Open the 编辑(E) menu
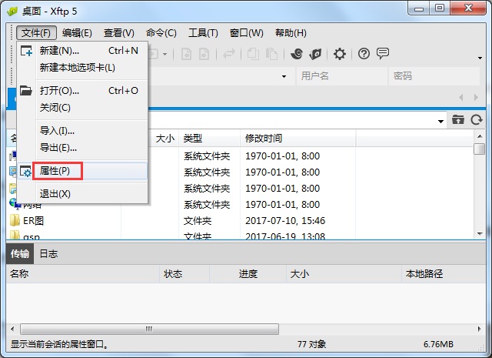The width and height of the screenshot is (492, 358). point(77,33)
